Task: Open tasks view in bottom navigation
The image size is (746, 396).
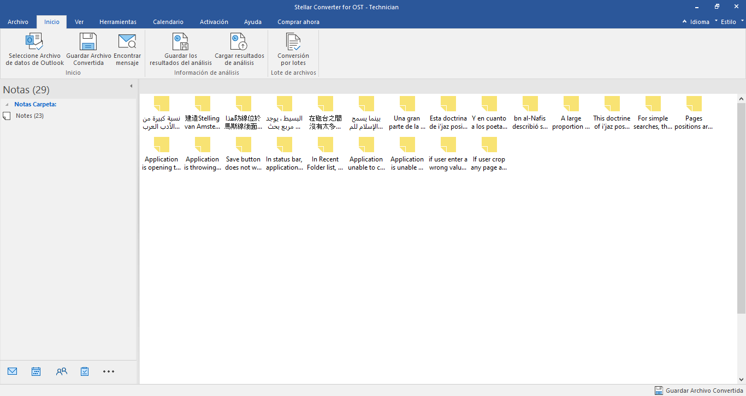Action: click(85, 371)
